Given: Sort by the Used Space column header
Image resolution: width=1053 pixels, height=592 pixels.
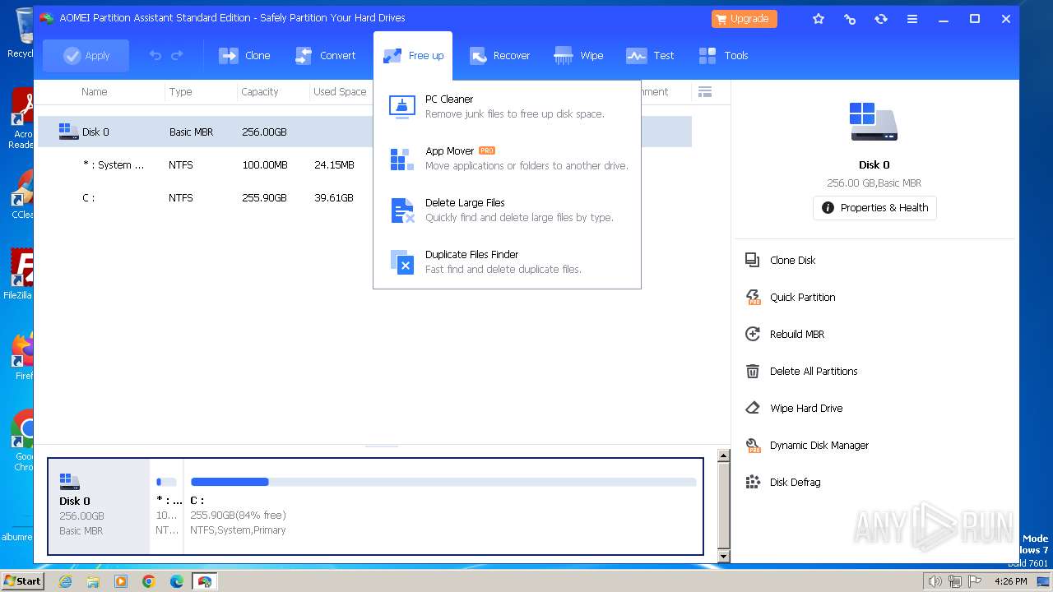Looking at the screenshot, I should 340,91.
